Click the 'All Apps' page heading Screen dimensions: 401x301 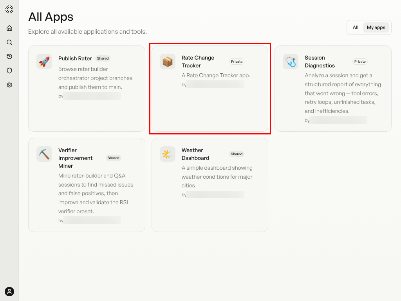click(51, 17)
